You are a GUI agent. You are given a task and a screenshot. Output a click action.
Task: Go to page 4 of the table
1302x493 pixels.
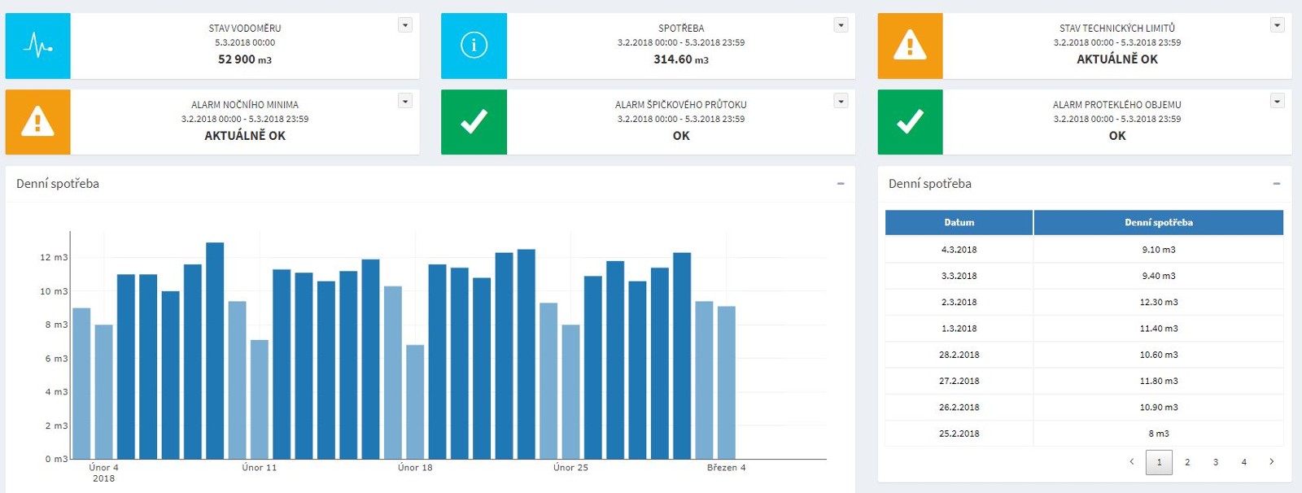1243,462
